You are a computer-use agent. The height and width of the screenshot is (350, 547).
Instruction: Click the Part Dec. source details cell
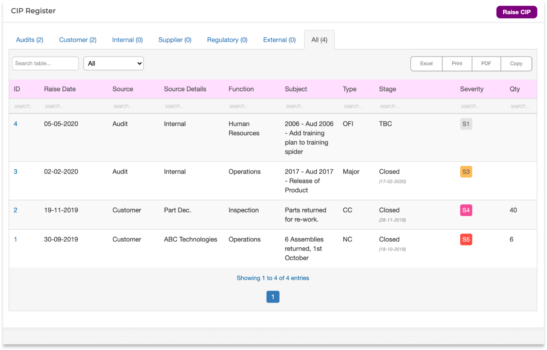(177, 210)
